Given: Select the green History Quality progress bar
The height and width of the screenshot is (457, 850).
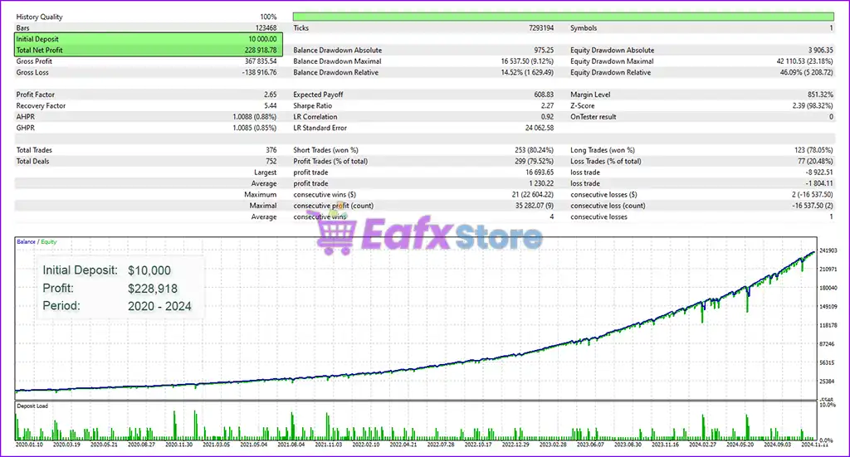Looking at the screenshot, I should (564, 17).
